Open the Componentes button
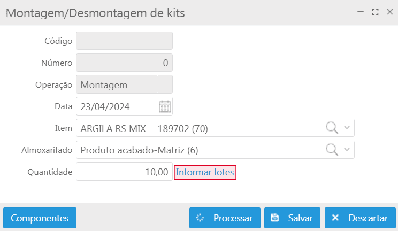 [40, 218]
